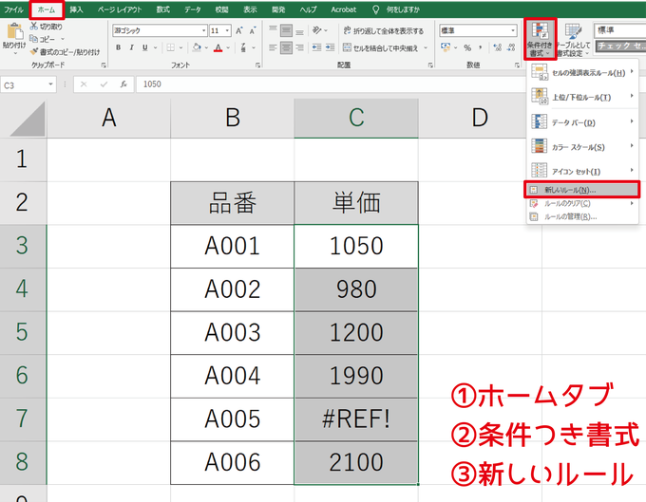The width and height of the screenshot is (646, 502).
Task: Open Icon Sets (アイコンセット) submenu
Action: tap(582, 171)
